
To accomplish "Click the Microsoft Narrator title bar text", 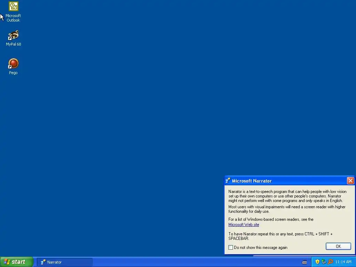I will 252,181.
